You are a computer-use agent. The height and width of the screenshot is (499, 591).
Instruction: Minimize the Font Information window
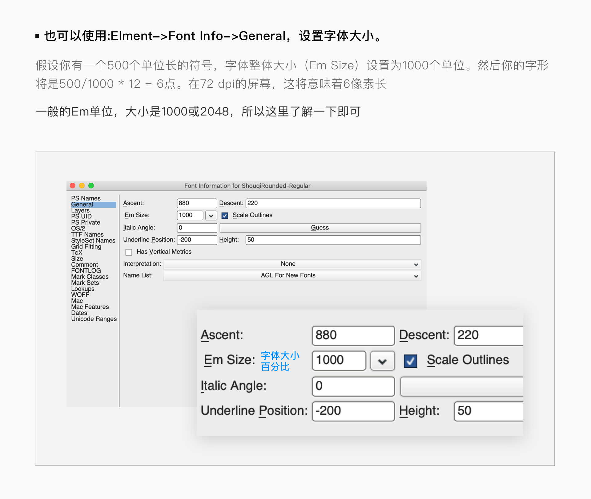point(82,185)
